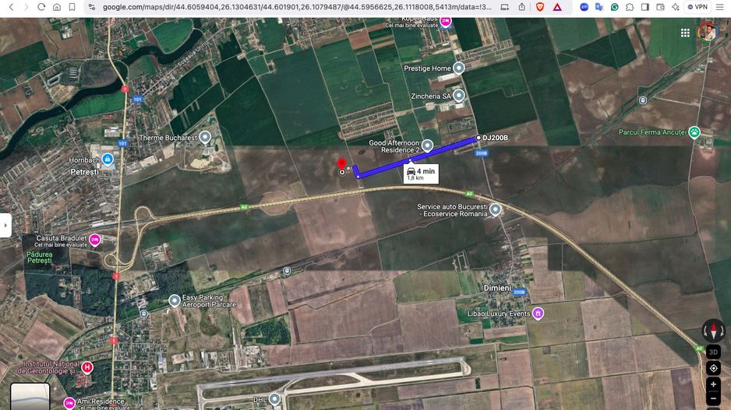The image size is (731, 410).
Task: Open site settings icon left of the URL
Action: point(92,7)
